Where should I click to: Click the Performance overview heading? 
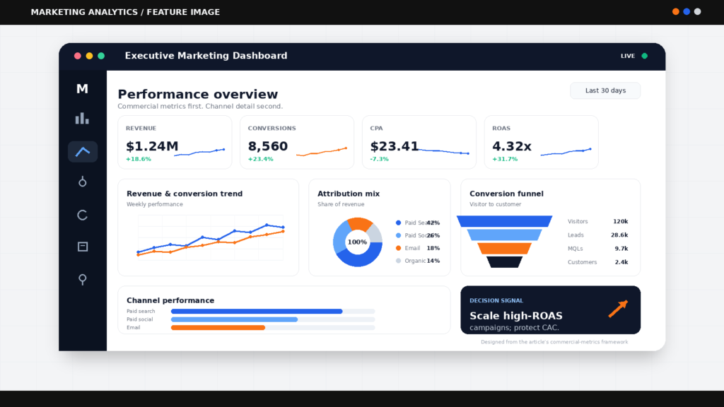click(x=198, y=94)
